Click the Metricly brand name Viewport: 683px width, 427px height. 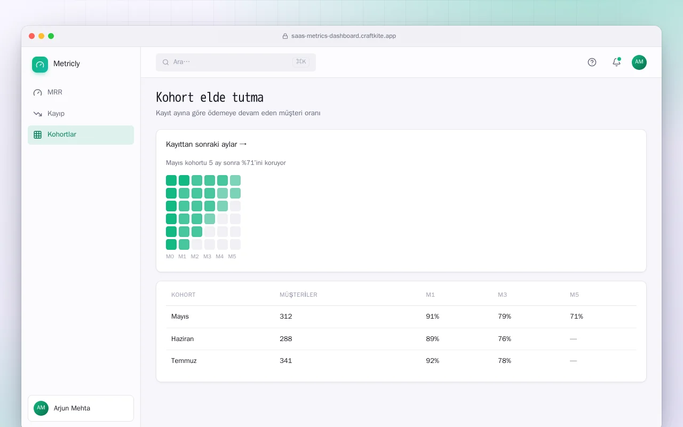[67, 64]
